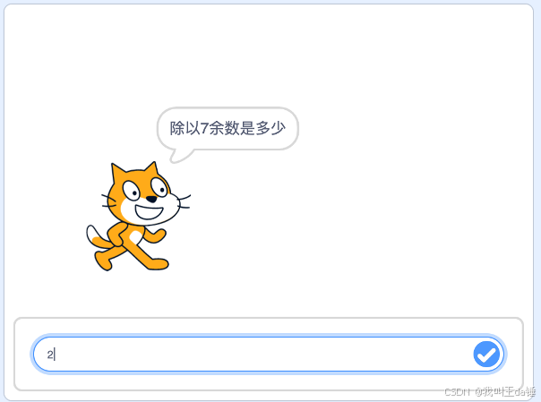
Task: Submit the answer with the blue checkmark
Action: (x=486, y=354)
